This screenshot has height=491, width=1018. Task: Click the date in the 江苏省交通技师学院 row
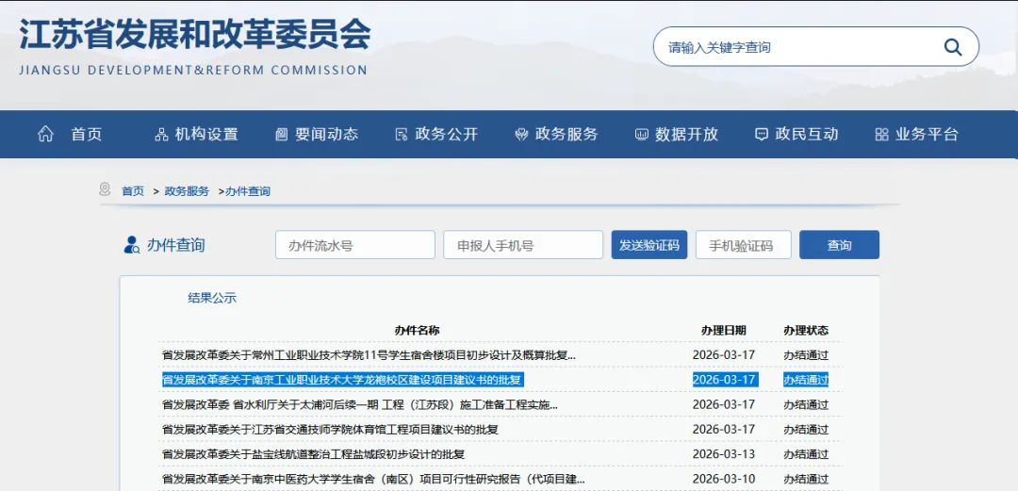[724, 430]
